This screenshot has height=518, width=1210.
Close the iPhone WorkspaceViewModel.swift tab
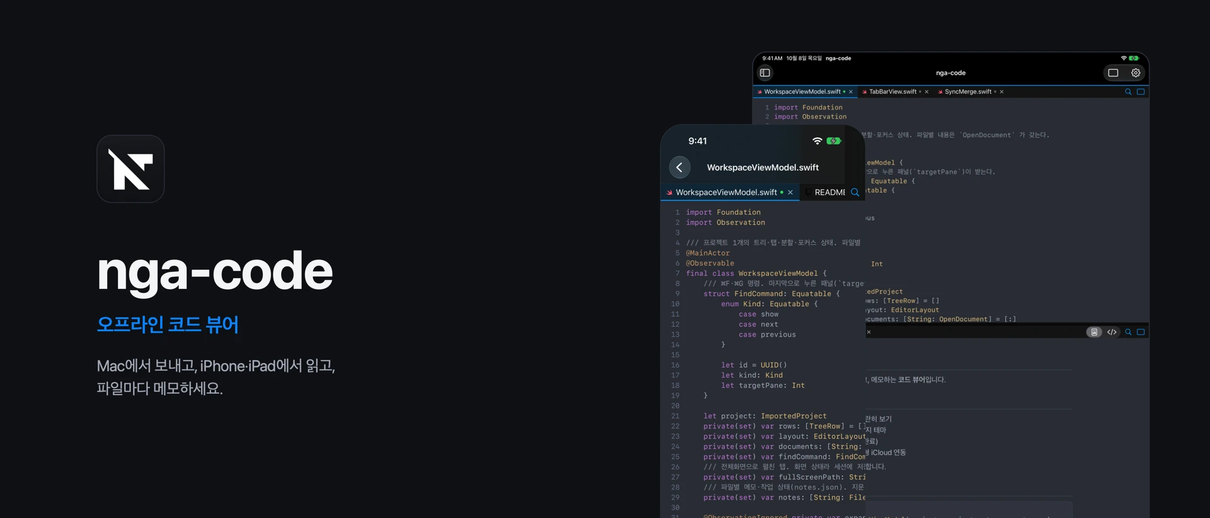pyautogui.click(x=790, y=193)
